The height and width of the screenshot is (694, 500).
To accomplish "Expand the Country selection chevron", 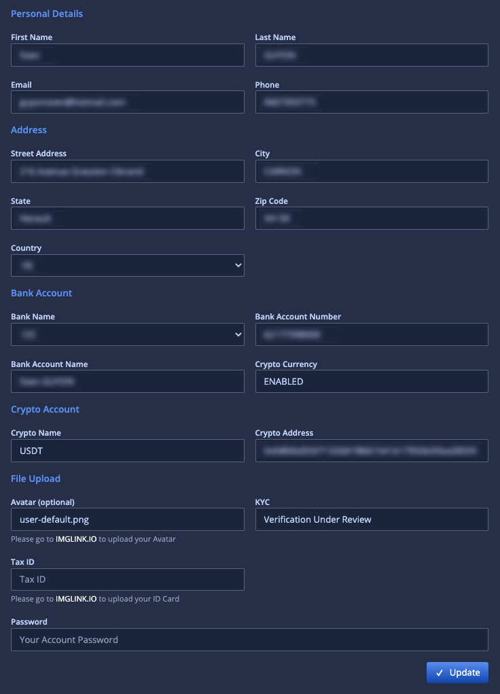I will pos(238,265).
